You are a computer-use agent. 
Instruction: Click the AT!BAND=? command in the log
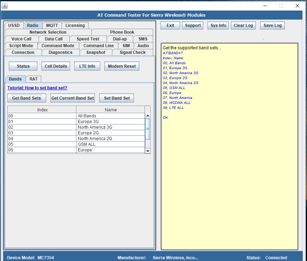point(173,53)
